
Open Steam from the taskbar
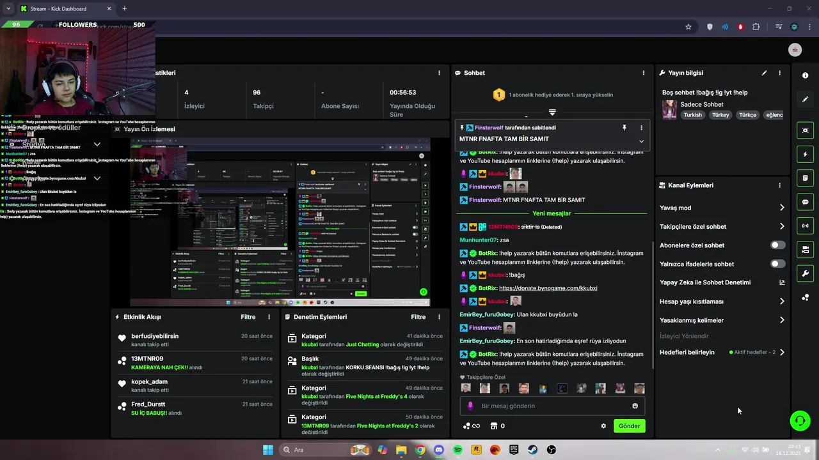pos(532,450)
